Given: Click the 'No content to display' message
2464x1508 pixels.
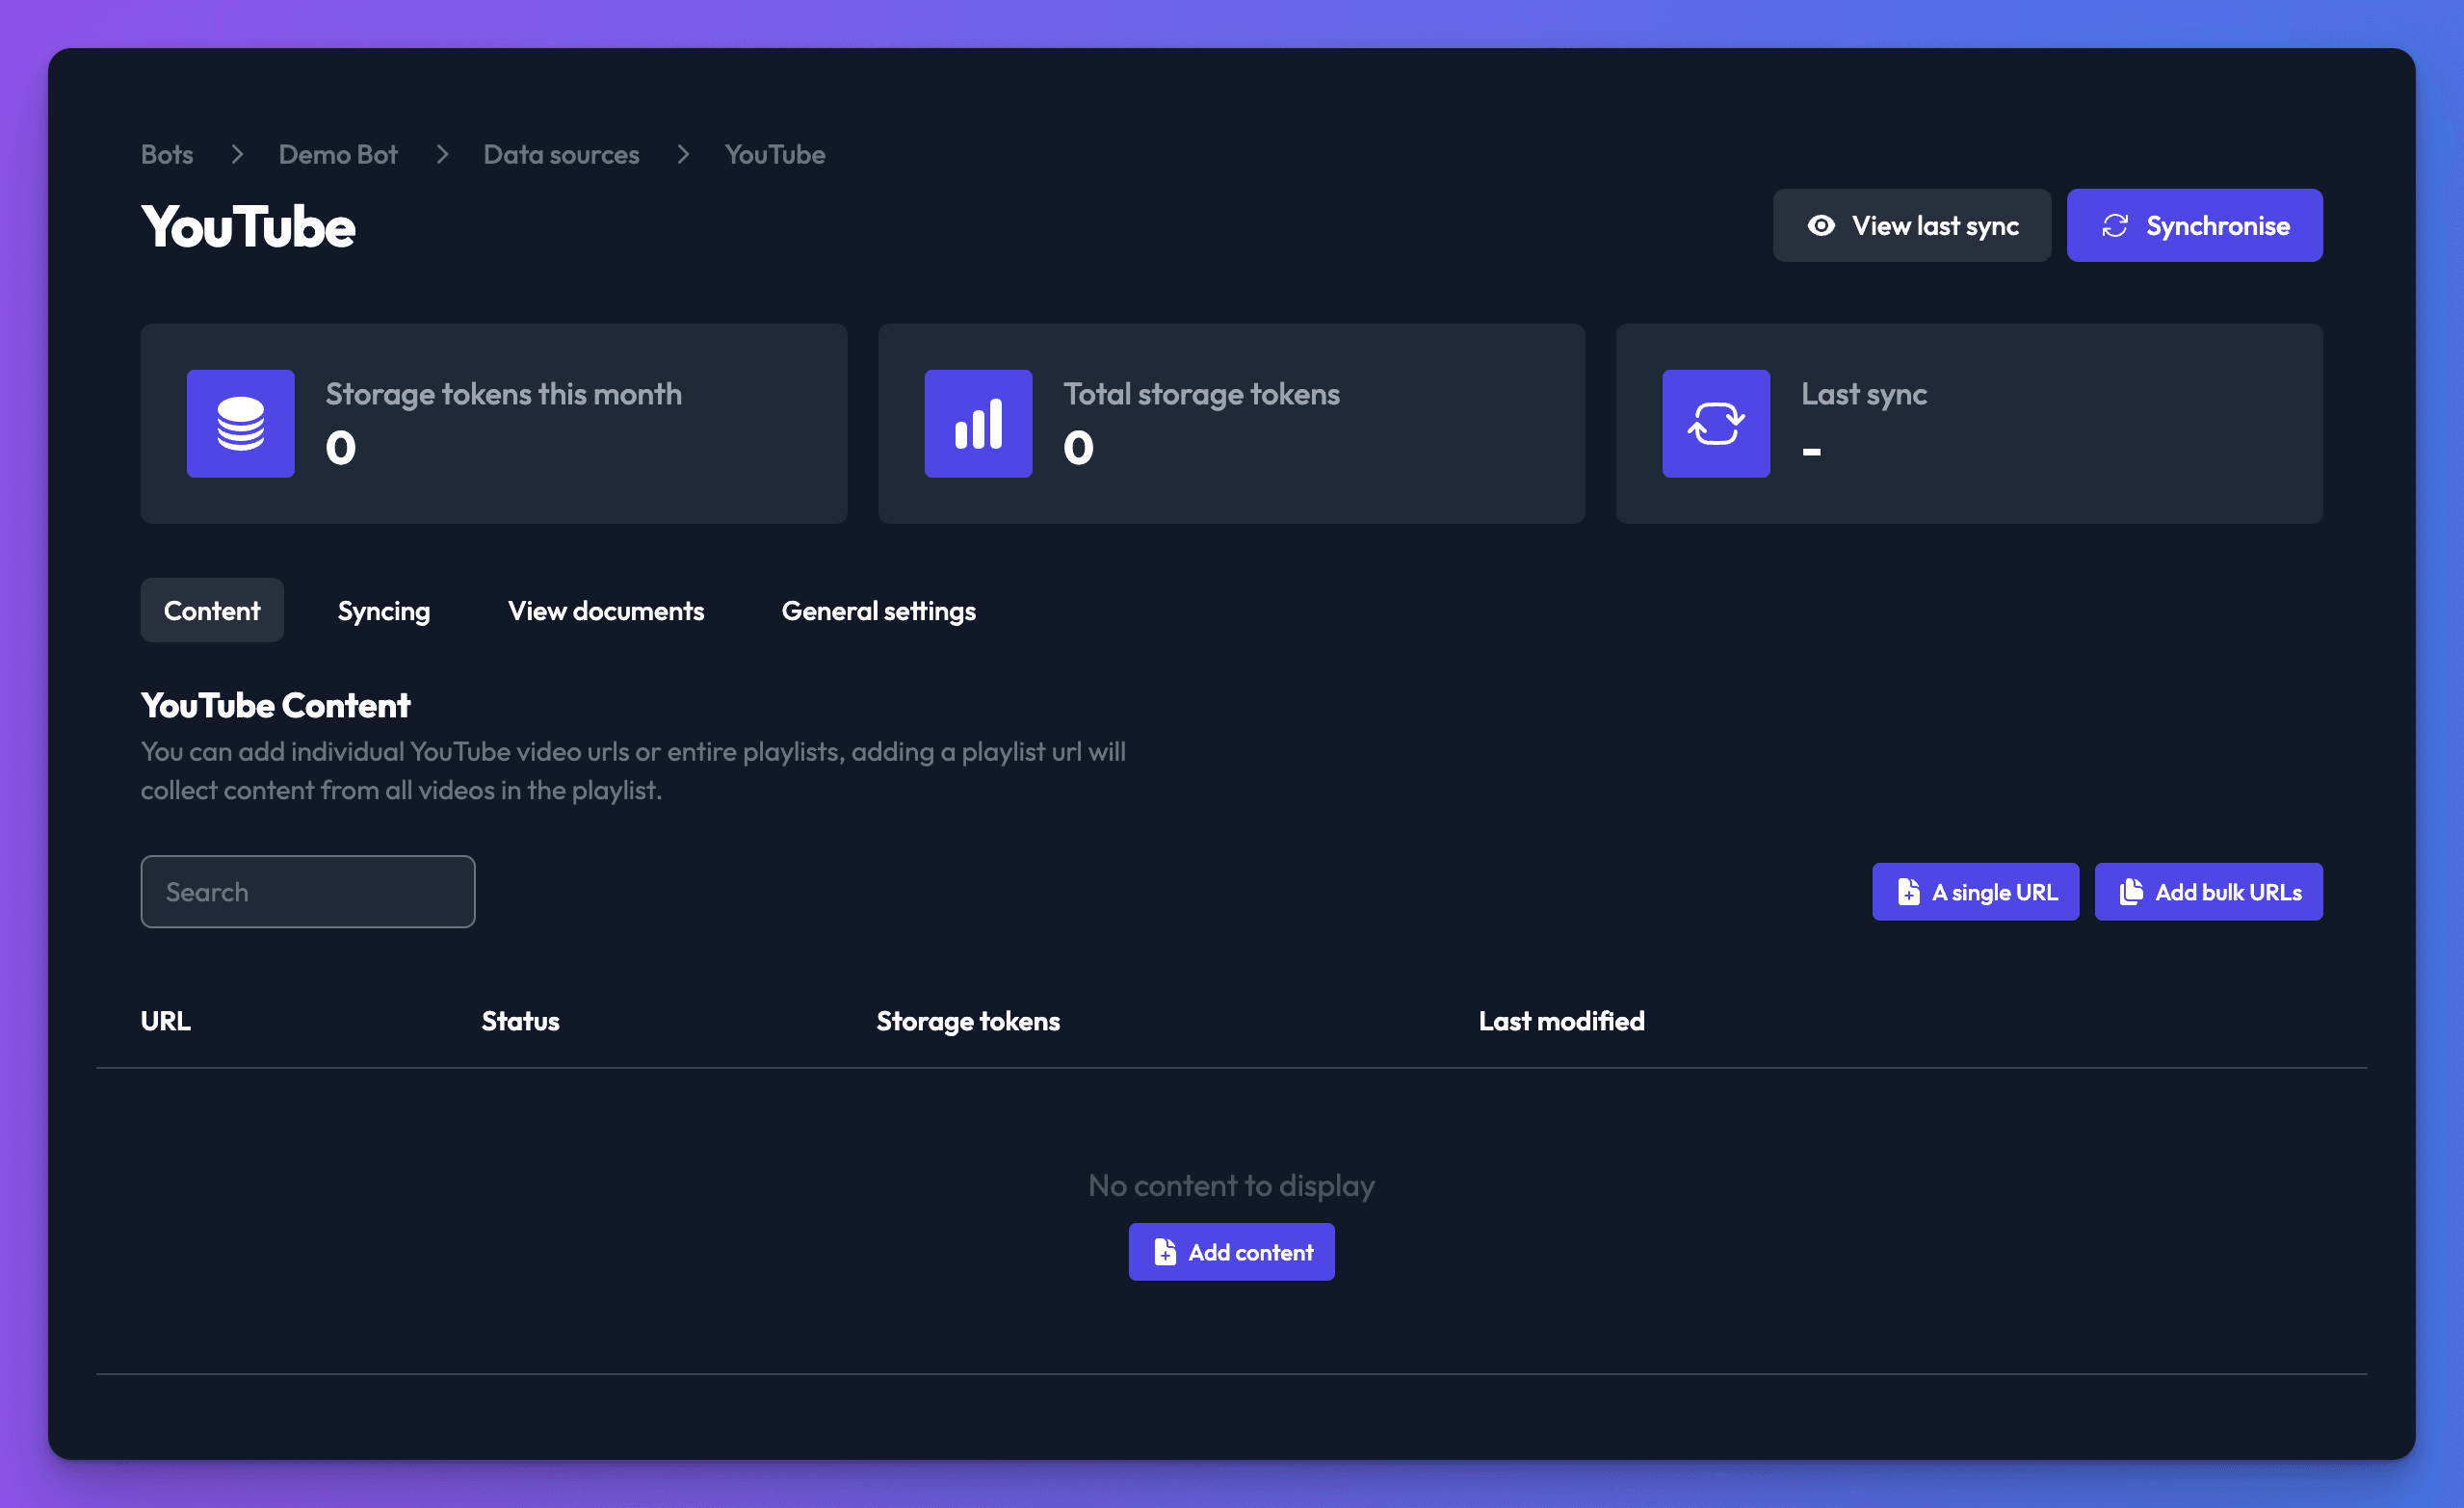Looking at the screenshot, I should [x=1231, y=1185].
